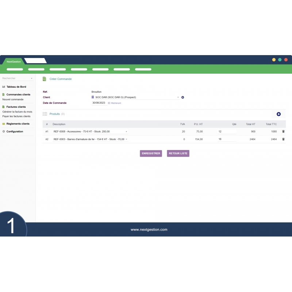This screenshot has height=292, width=292.
Task: Click the Factures clients sidebar icon
Action: [3, 107]
